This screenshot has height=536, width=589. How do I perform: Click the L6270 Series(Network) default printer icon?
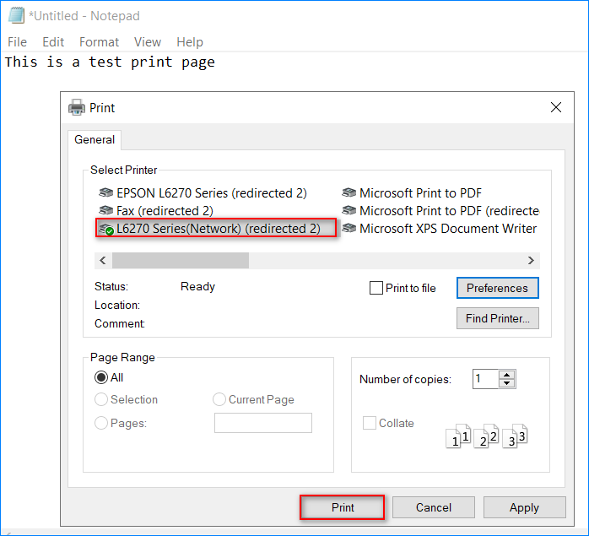(105, 228)
